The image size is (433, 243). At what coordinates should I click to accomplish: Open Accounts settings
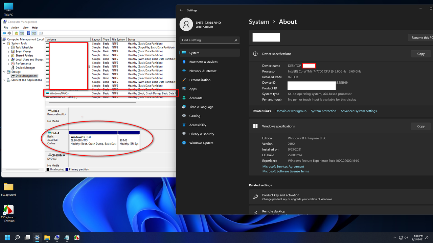[x=210, y=98]
